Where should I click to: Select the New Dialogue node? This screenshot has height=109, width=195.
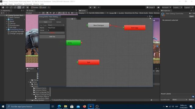(x=99, y=25)
